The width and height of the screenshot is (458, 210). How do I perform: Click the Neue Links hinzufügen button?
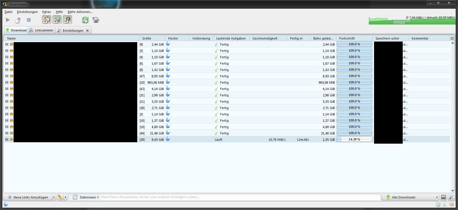click(x=28, y=197)
